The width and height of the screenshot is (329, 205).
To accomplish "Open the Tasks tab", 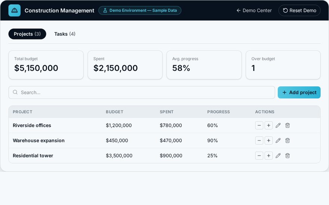I will pyautogui.click(x=65, y=34).
